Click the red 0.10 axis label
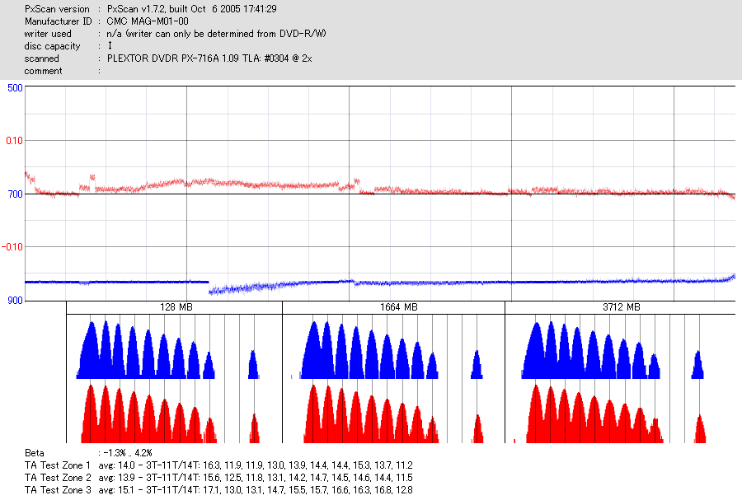Screen dimensions: 742x500 (14, 141)
